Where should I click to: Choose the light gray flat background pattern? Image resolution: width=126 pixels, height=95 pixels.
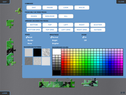pyautogui.click(x=29, y=53)
